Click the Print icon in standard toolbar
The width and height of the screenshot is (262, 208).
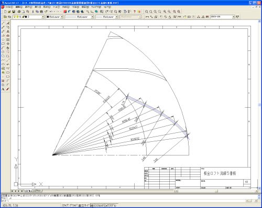19,12
